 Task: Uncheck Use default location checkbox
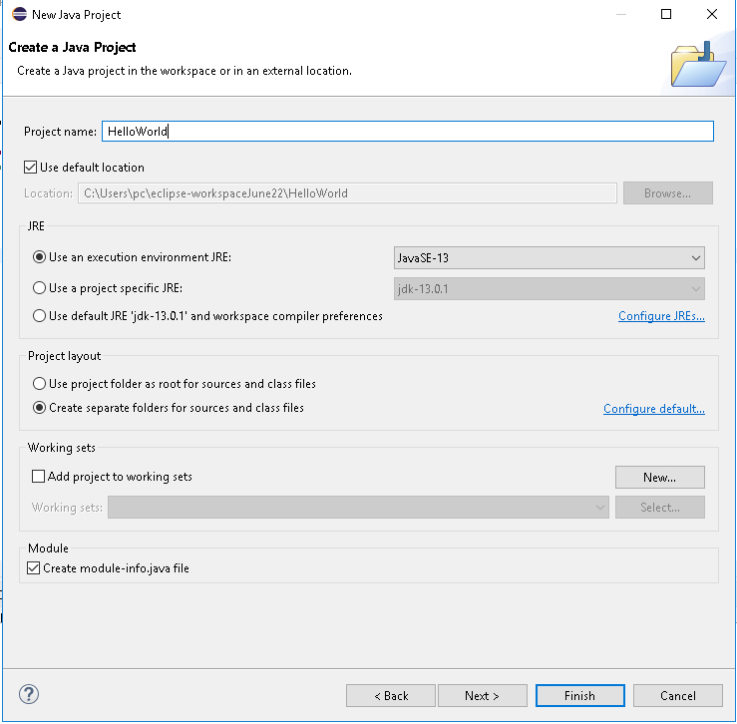31,168
